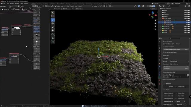Open the Slot 1 material slot dropdown
Screen dimensions: 191x107
click(x=13, y=6)
